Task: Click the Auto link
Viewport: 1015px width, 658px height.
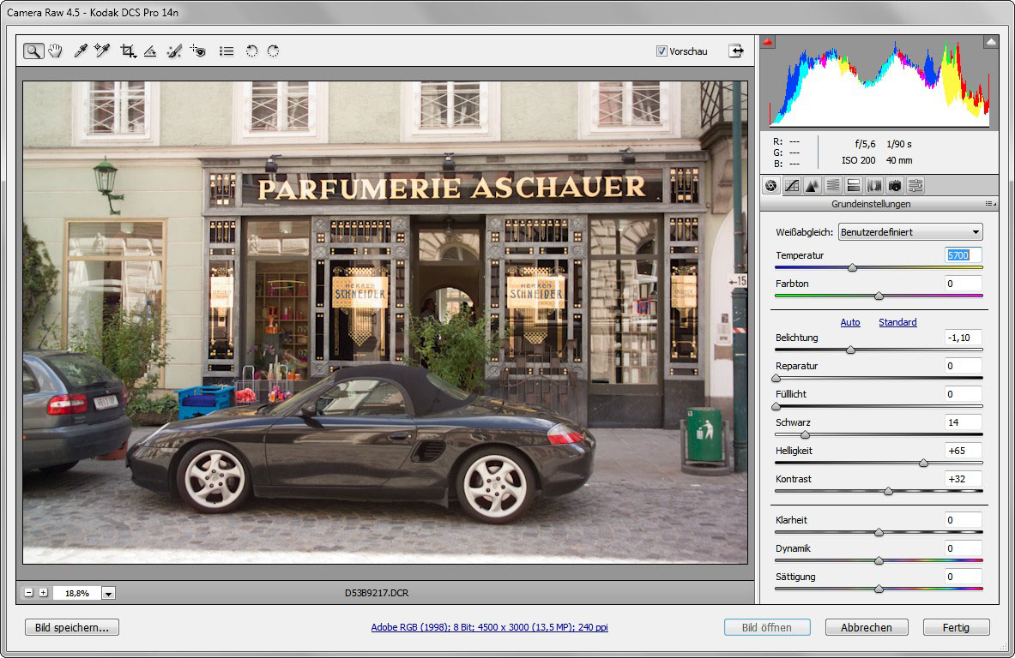Action: [849, 322]
